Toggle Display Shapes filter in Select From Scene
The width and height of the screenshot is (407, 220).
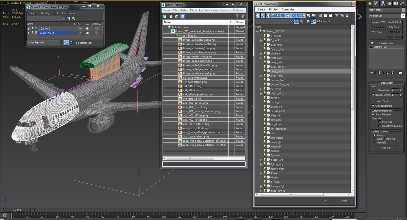tap(263, 15)
